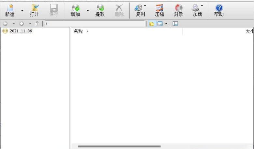254x149 pixels.
Task: Open the 加载 dropdown arrow
Action: [x=202, y=6]
